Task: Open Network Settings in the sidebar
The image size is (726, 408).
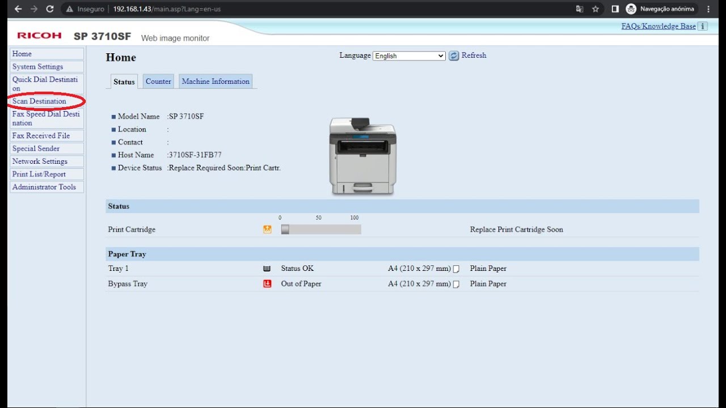Action: coord(48,161)
